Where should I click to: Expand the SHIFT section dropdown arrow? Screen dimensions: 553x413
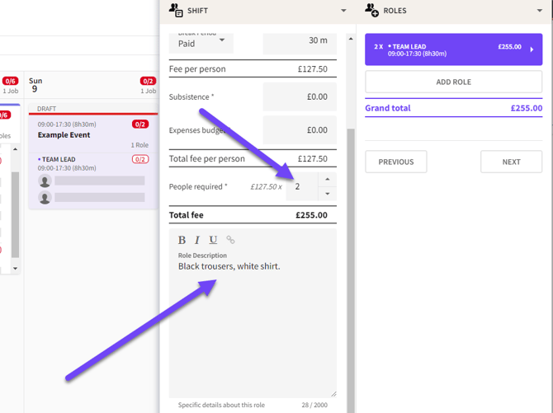pos(343,11)
